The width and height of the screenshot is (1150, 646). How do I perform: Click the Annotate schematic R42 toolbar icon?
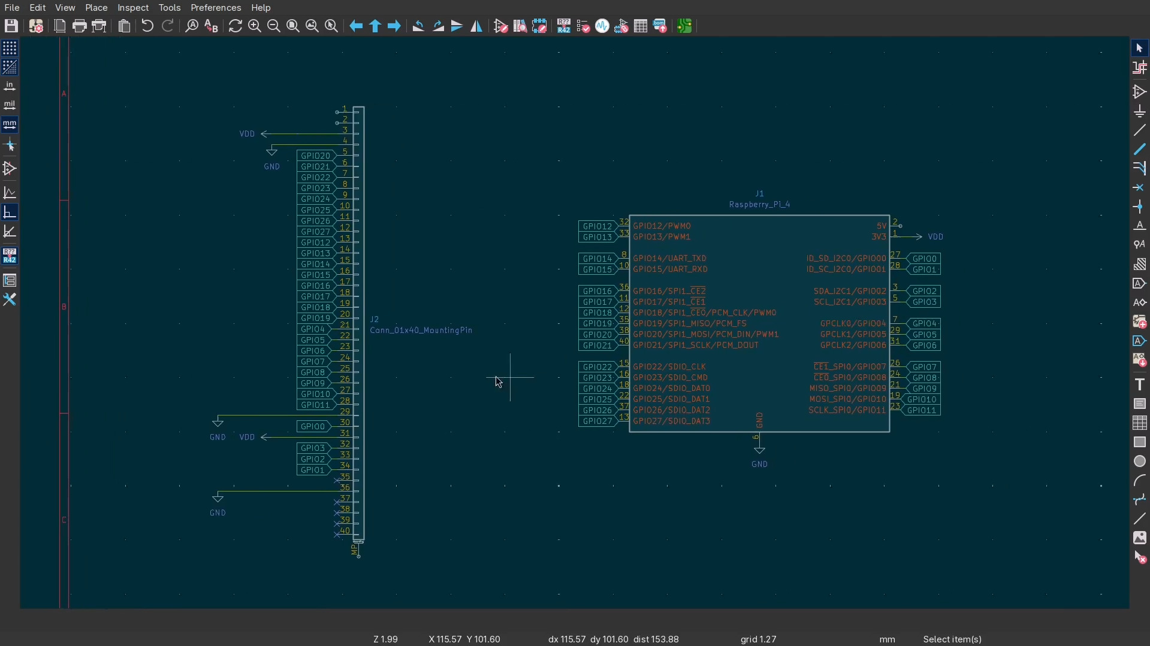coord(563,26)
